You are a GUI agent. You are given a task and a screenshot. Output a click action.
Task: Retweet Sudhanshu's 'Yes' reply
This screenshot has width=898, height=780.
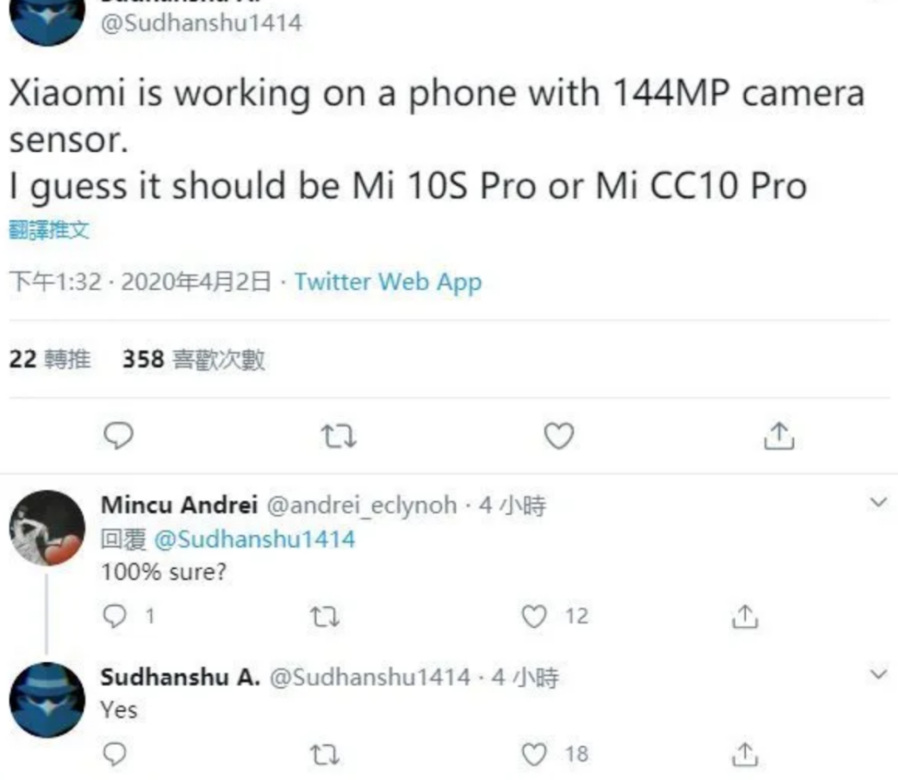pos(325,755)
